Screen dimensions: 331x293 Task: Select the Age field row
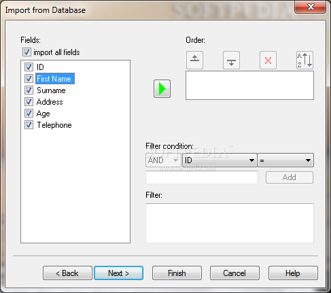click(43, 114)
